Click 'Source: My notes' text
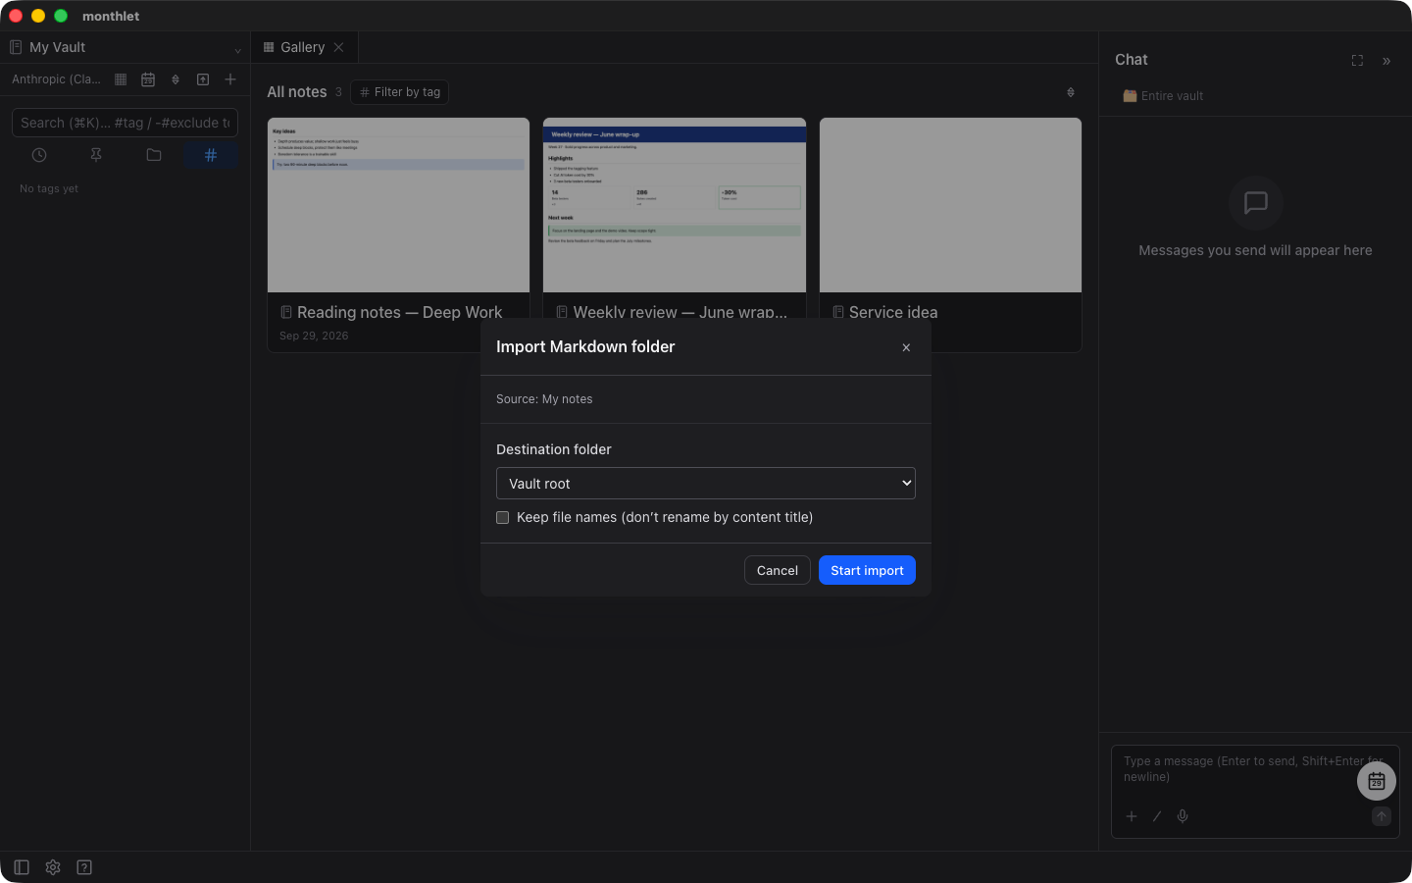Image resolution: width=1412 pixels, height=883 pixels. pyautogui.click(x=544, y=399)
